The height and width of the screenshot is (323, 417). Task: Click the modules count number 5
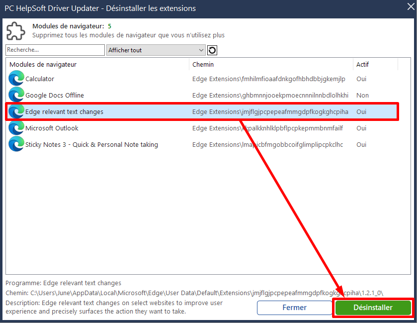109,26
